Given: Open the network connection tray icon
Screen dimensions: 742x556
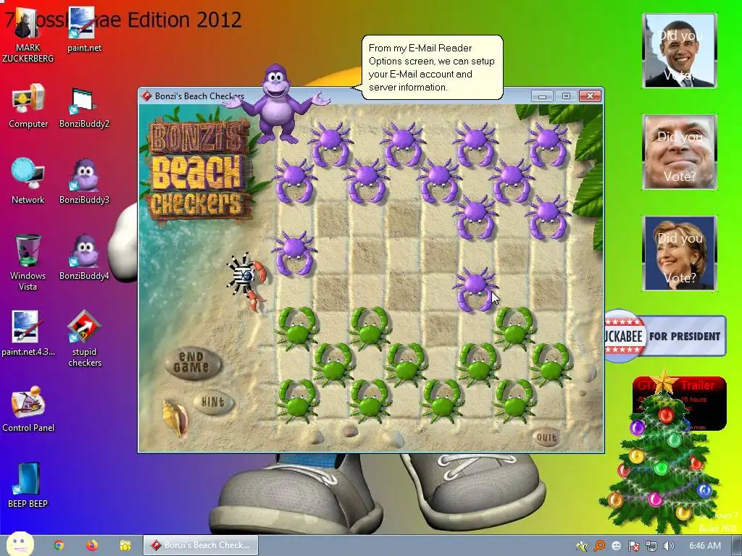Looking at the screenshot, I should 651,546.
